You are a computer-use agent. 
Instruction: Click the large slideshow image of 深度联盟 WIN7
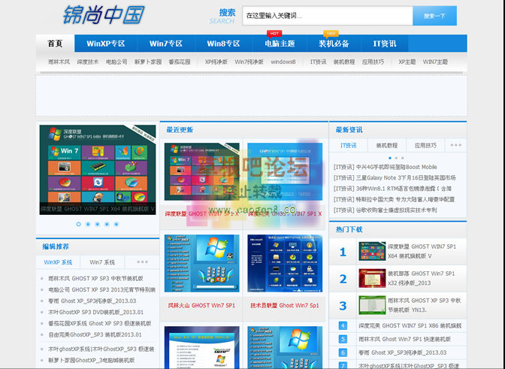[98, 170]
